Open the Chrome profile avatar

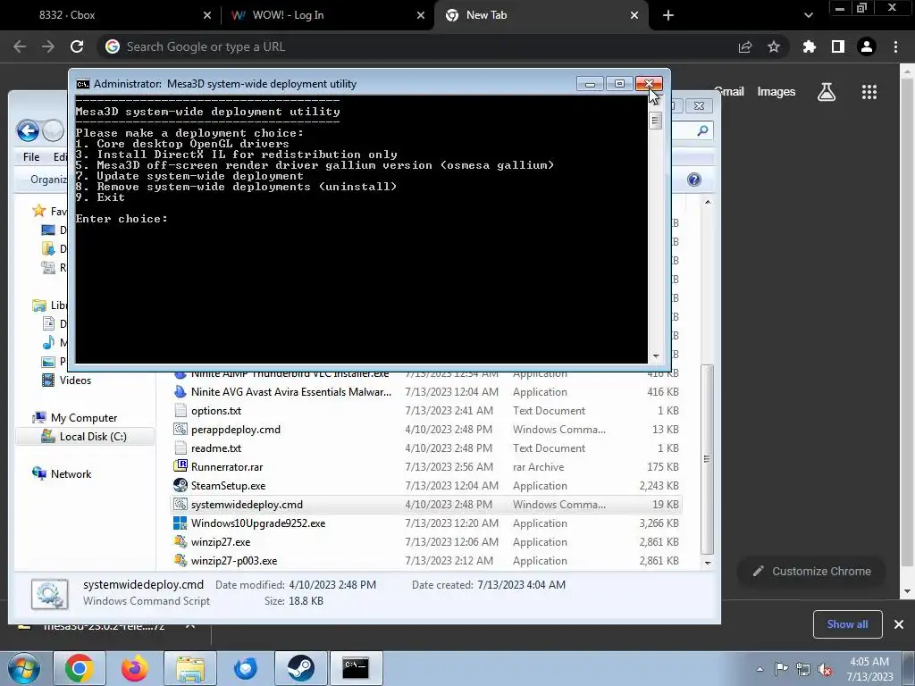(x=867, y=46)
